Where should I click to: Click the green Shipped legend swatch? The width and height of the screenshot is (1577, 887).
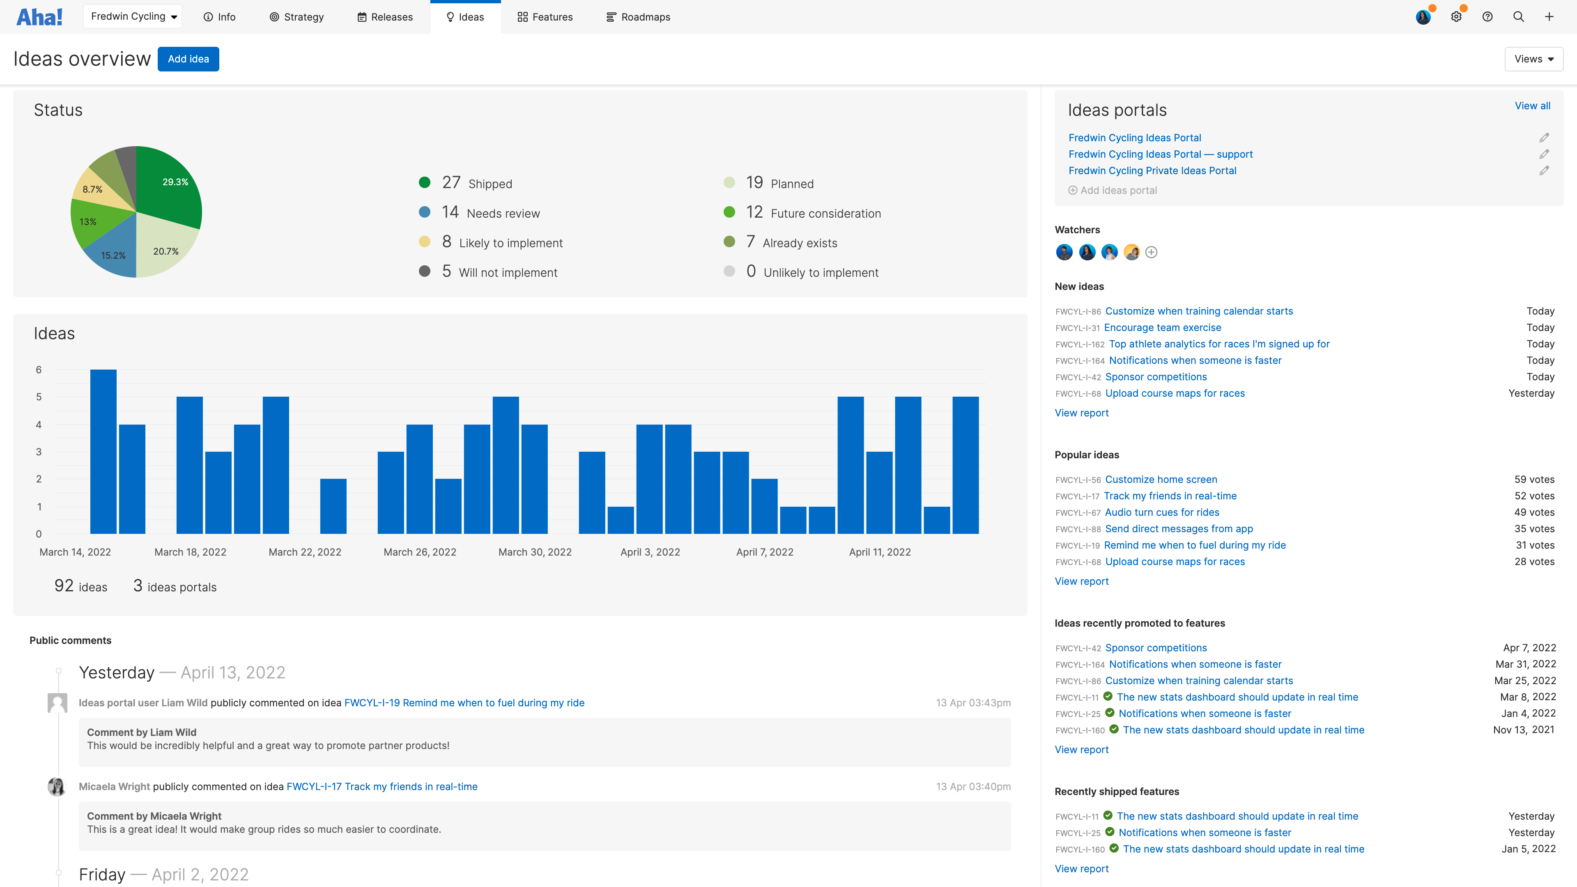[x=424, y=182]
